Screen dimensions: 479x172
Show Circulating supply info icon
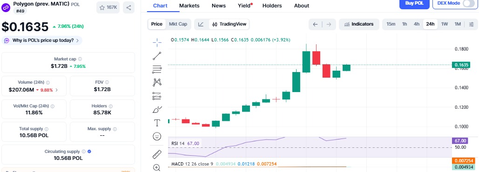[x=84, y=152]
